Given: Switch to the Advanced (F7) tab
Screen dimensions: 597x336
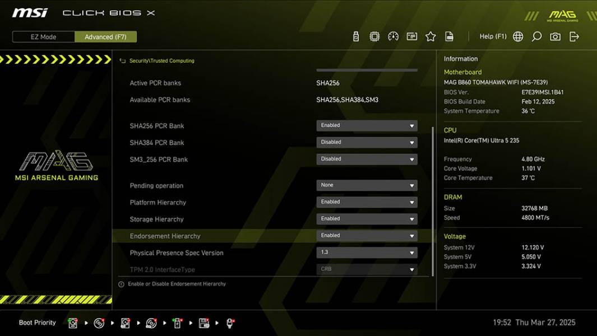Looking at the screenshot, I should pyautogui.click(x=105, y=37).
